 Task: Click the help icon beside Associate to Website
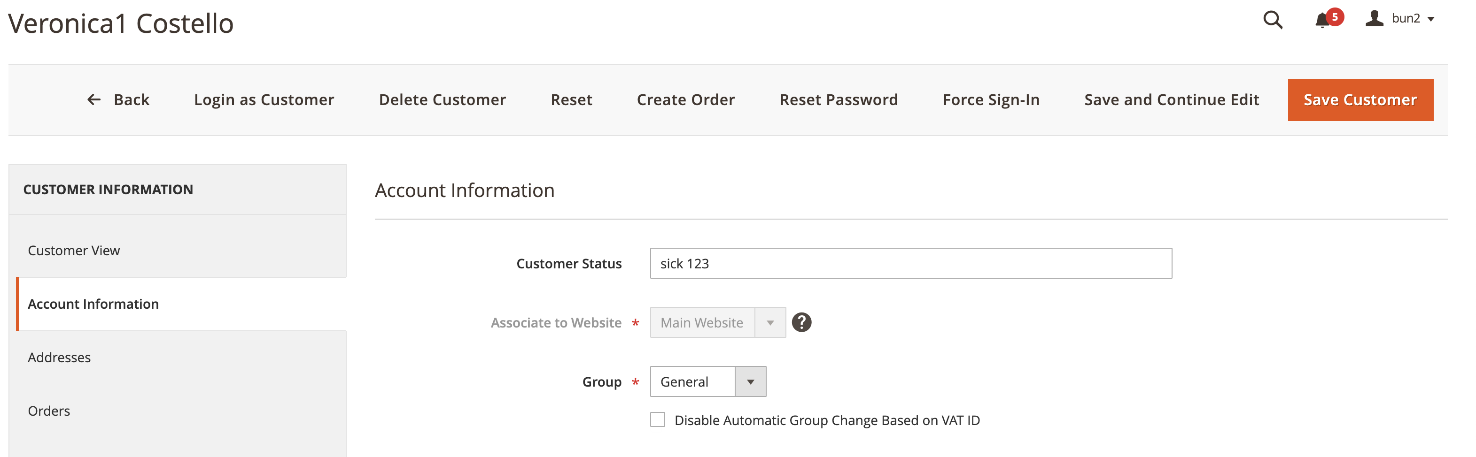[802, 322]
